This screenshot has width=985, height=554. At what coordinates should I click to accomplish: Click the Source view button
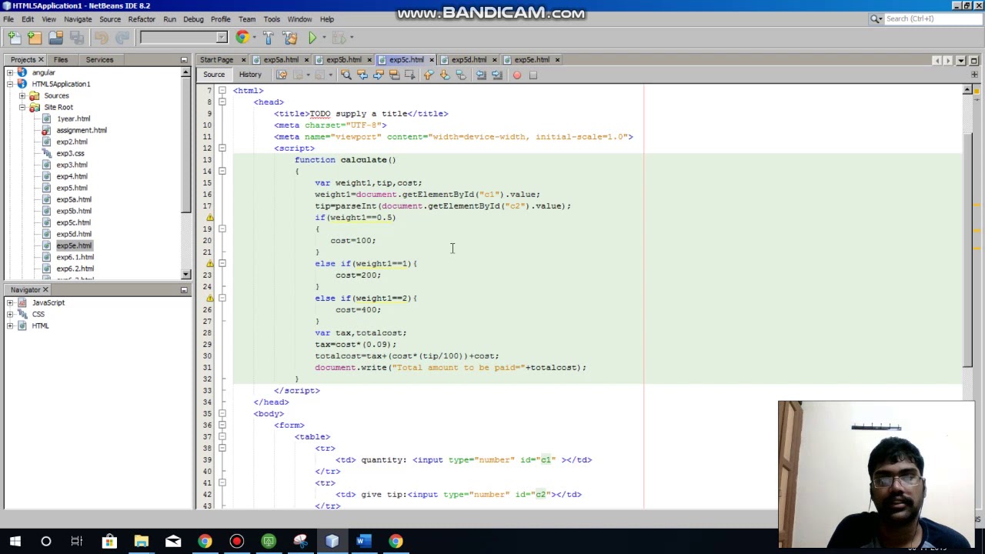(214, 75)
